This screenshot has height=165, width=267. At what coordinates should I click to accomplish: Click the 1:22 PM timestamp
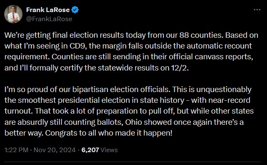coord(16,150)
